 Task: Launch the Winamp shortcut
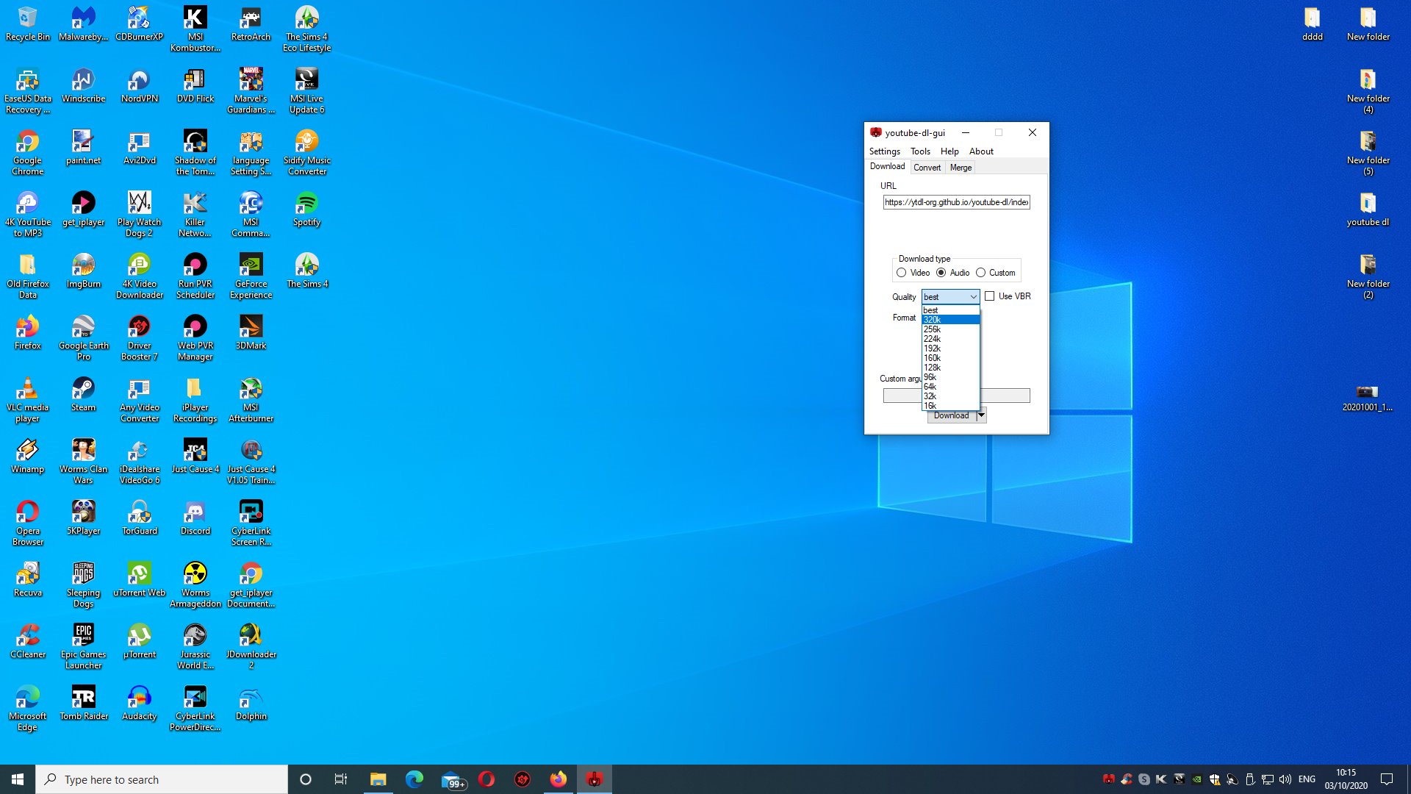pyautogui.click(x=28, y=457)
